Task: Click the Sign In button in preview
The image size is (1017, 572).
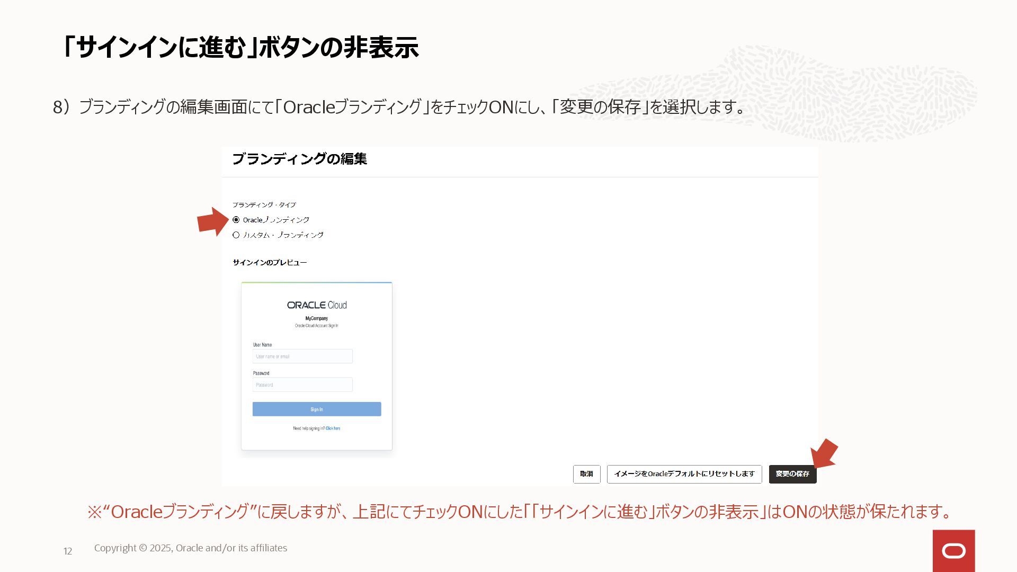Action: (x=317, y=409)
